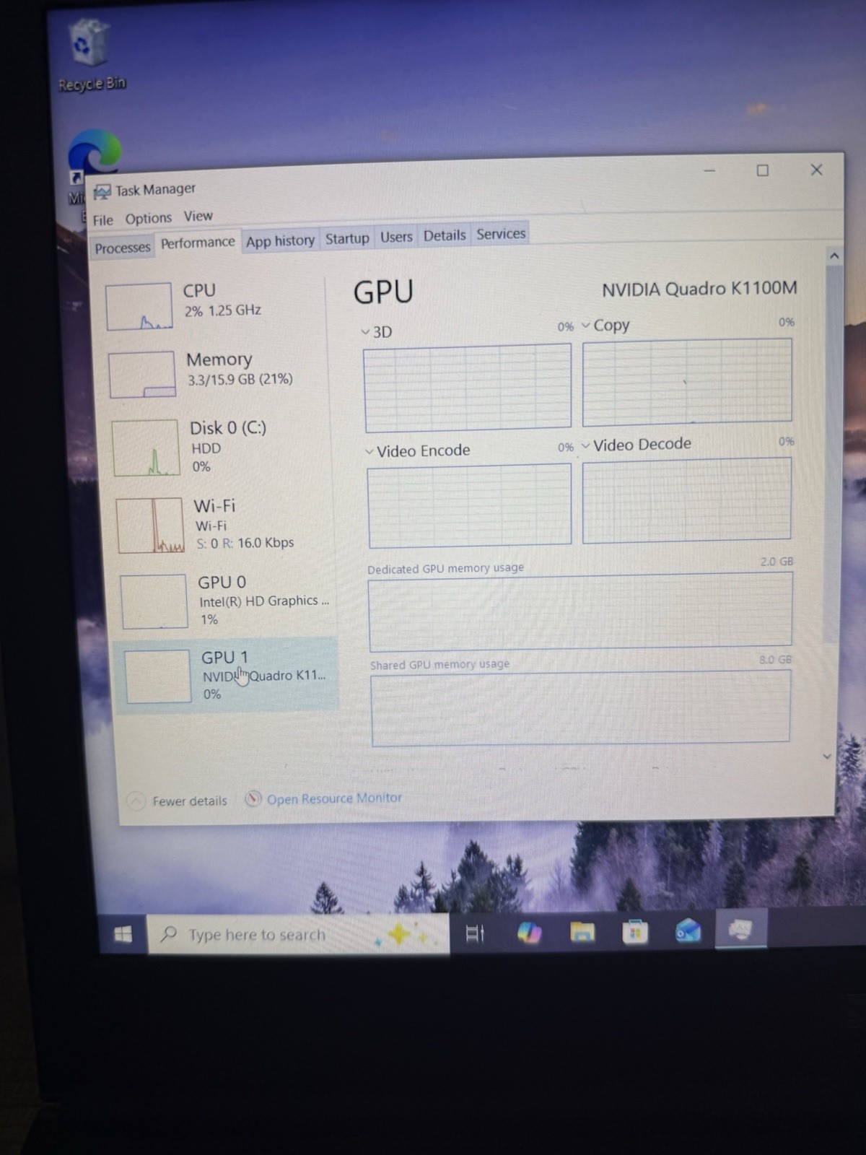Open Microsoft Store from the taskbar
The height and width of the screenshot is (1155, 866).
[x=635, y=932]
